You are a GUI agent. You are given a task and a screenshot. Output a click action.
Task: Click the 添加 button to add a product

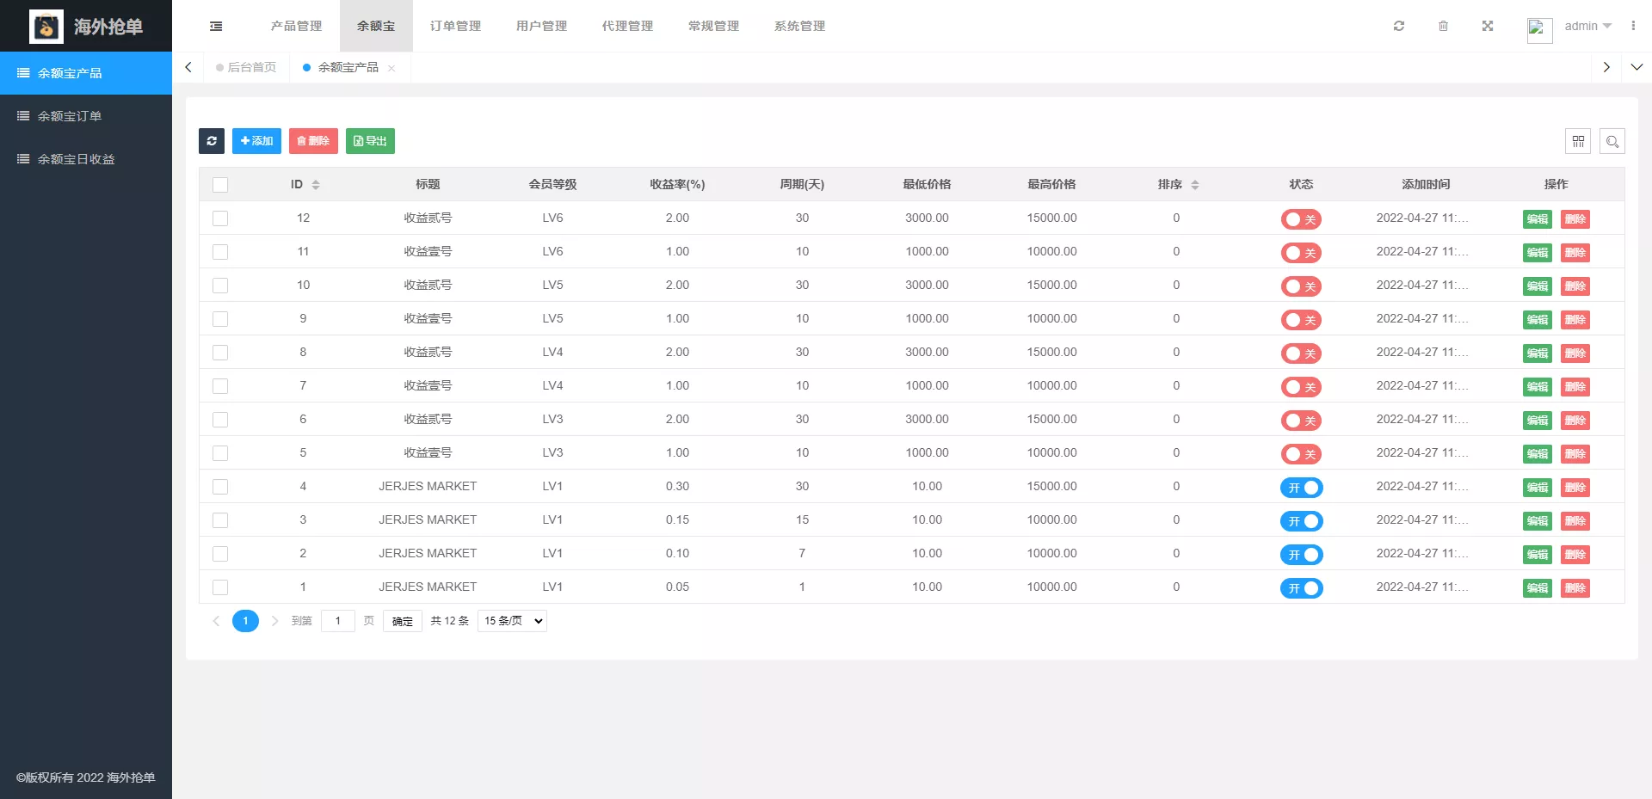256,140
